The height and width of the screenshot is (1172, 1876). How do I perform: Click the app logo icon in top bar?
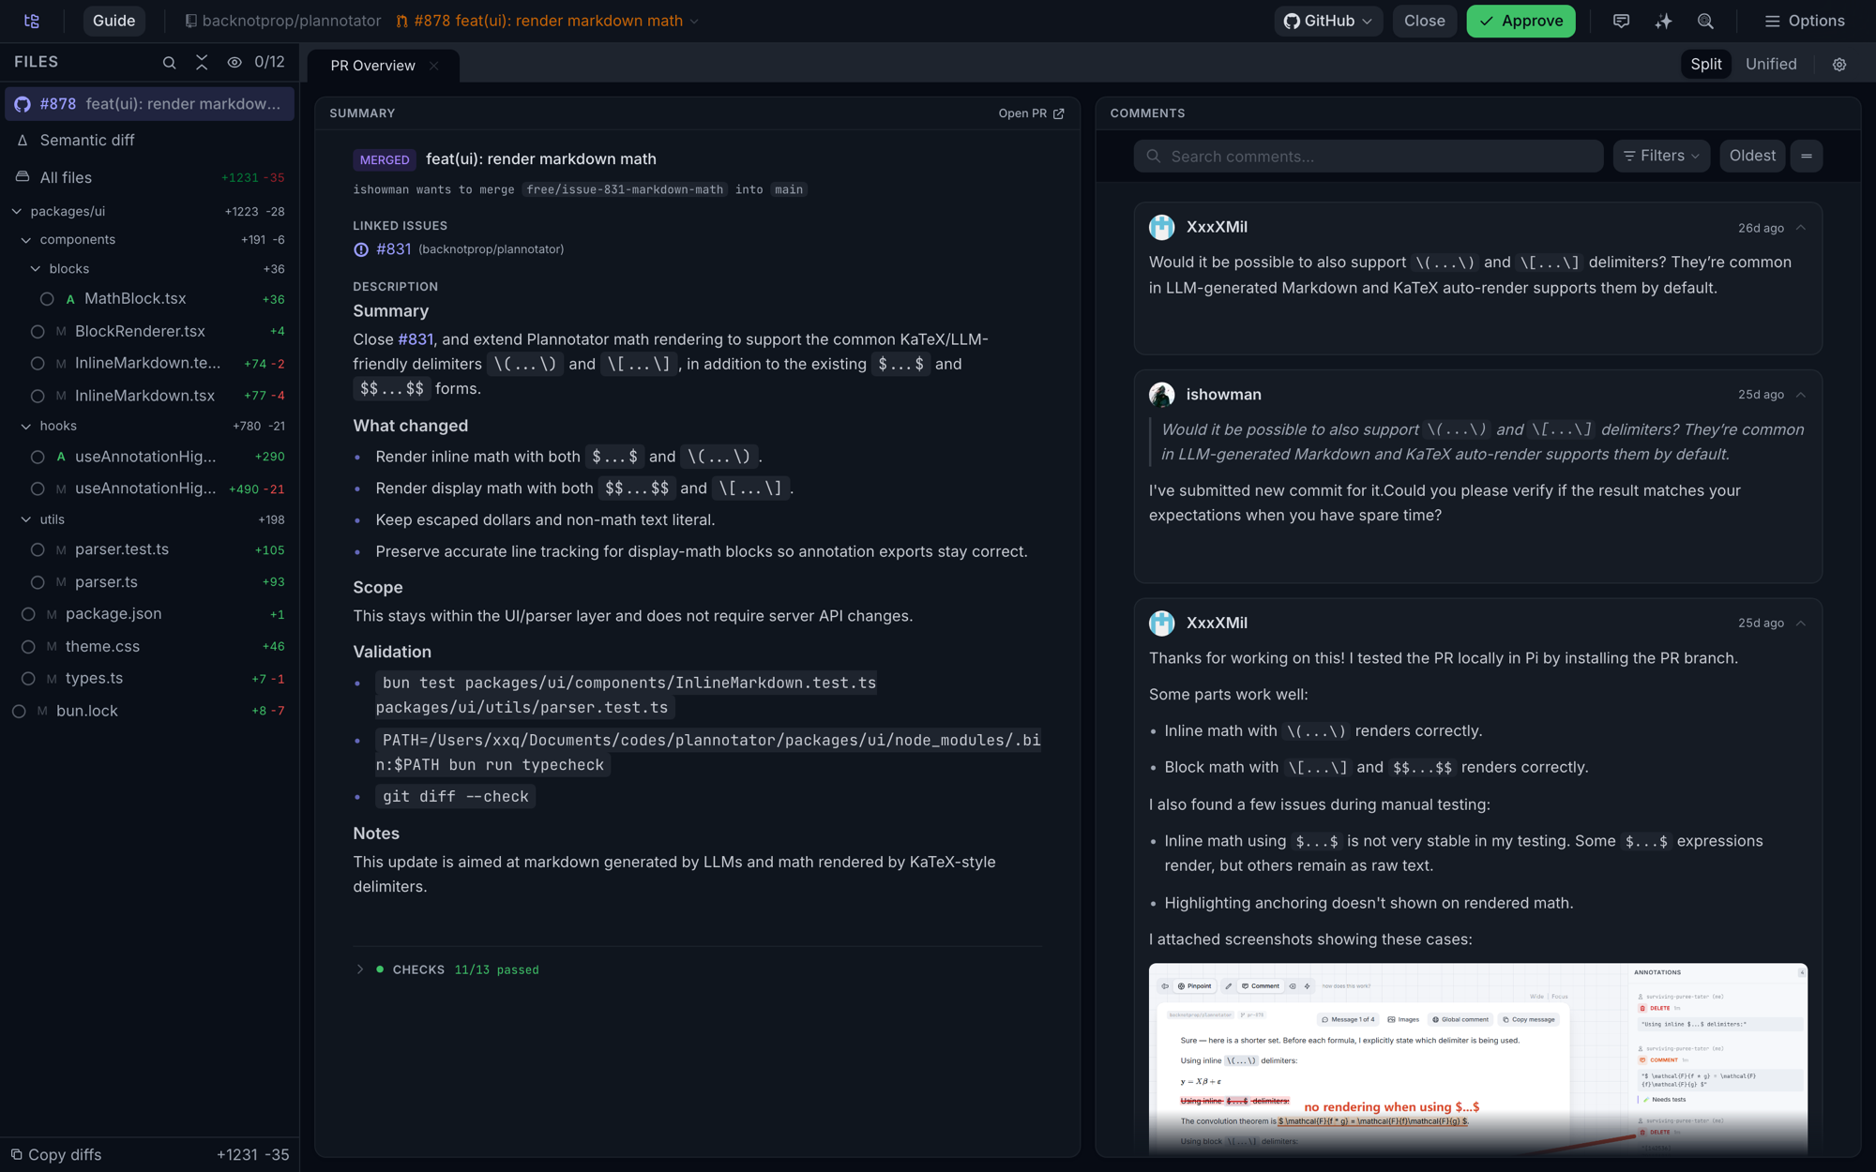click(x=32, y=21)
